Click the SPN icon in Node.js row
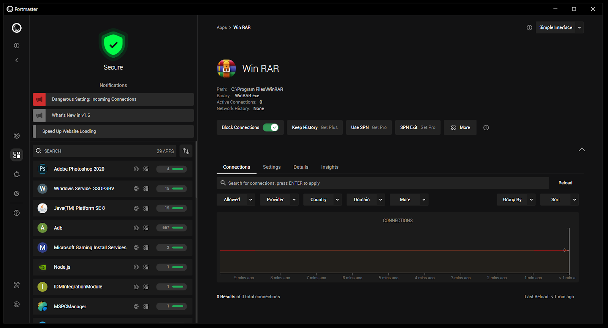The image size is (608, 328). (x=136, y=267)
